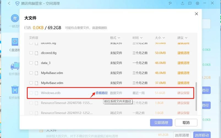Check the Windows.edb checkbox
This screenshot has width=221, height=138.
[x=31, y=93]
